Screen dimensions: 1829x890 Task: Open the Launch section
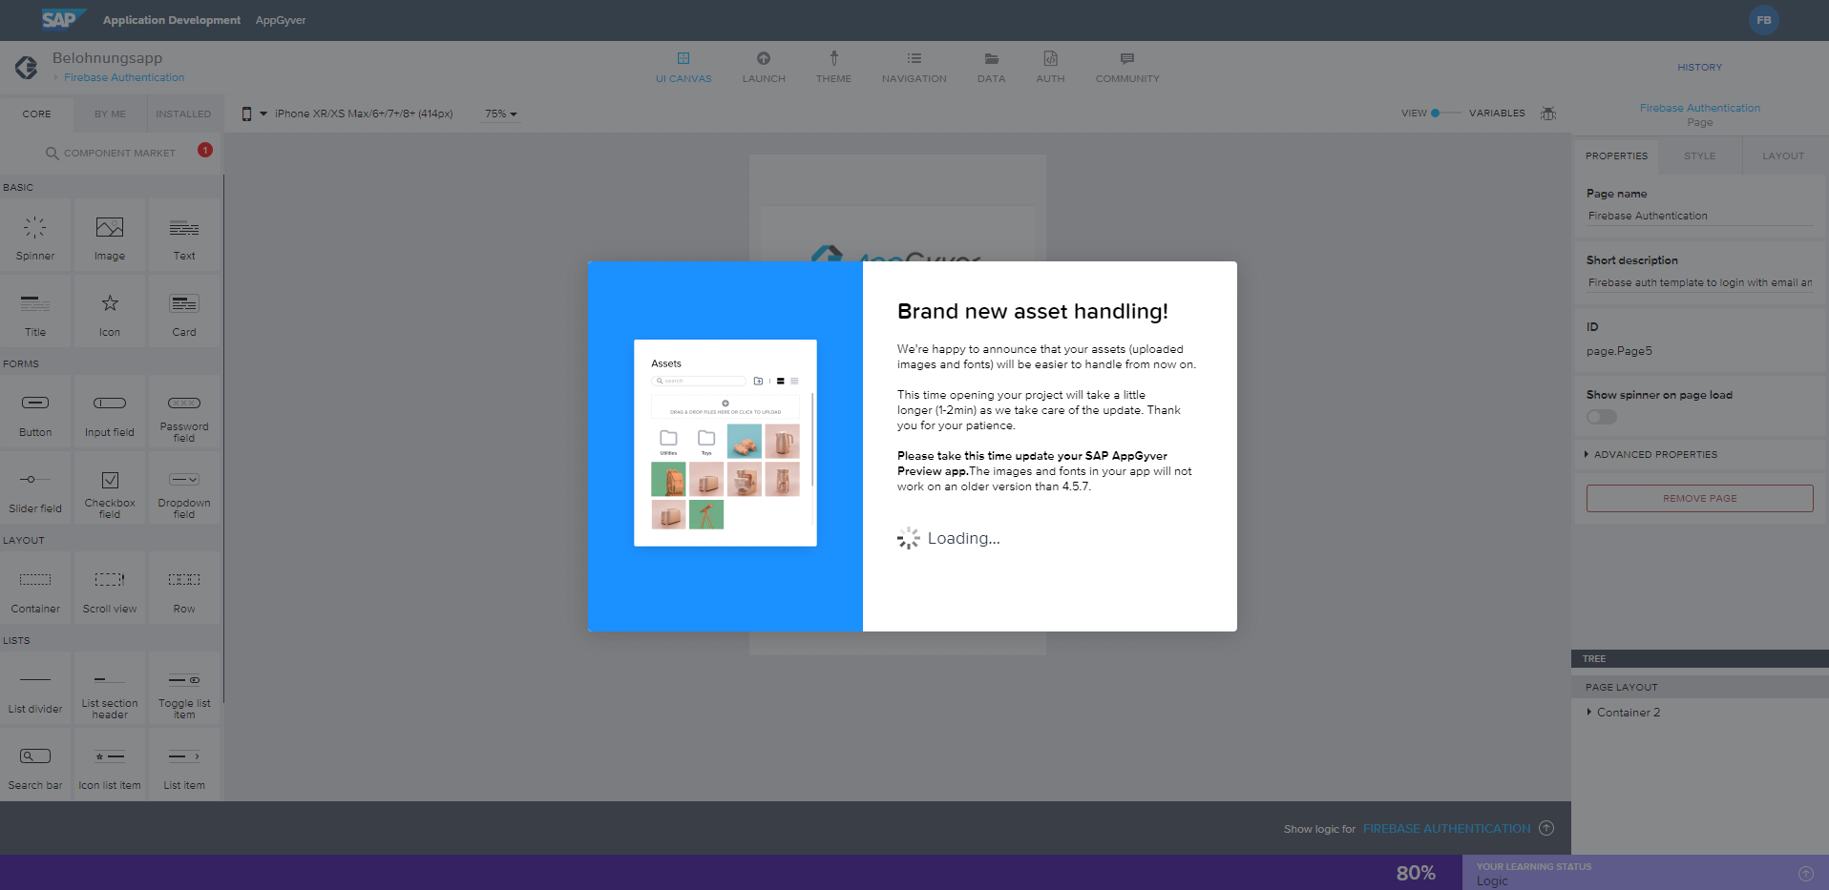point(764,68)
